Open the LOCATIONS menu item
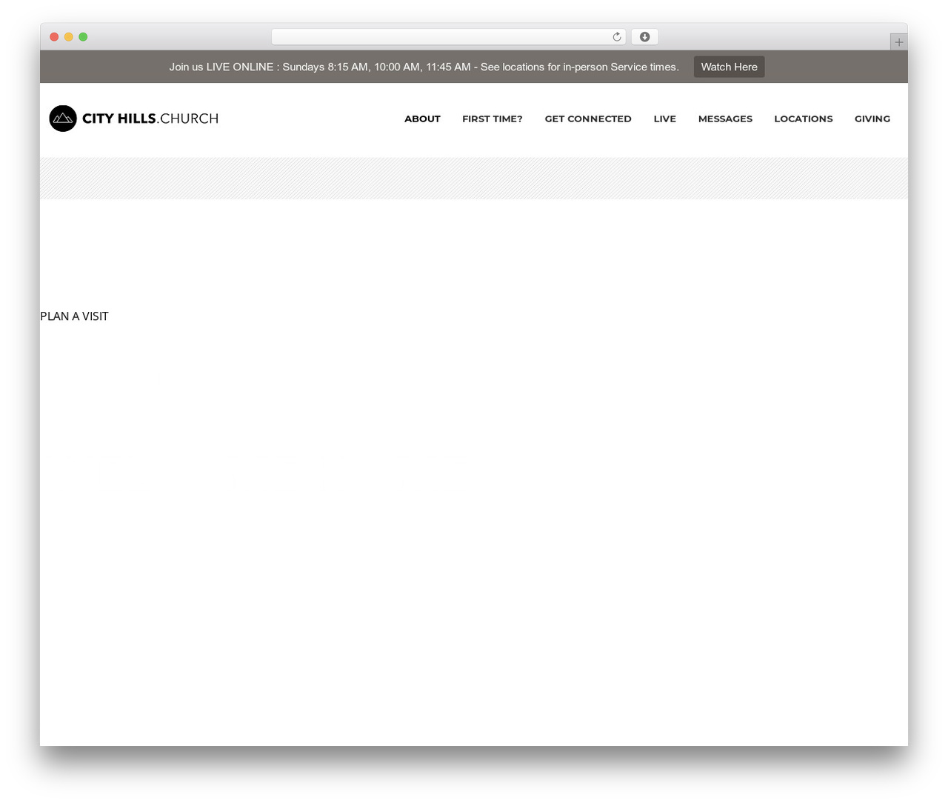 [x=803, y=119]
